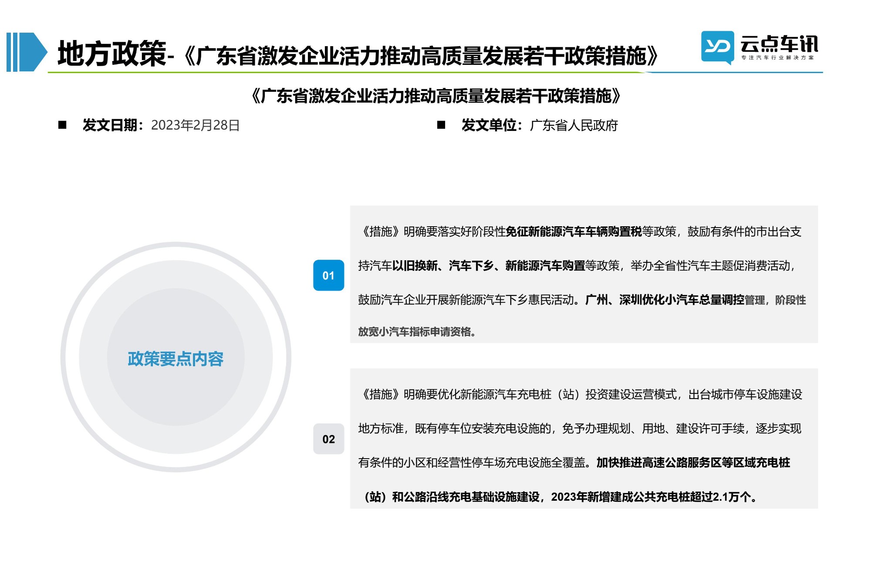Viewport: 871px width, 580px height.
Task: Click the 云点车讯 brand name
Action: click(x=779, y=44)
